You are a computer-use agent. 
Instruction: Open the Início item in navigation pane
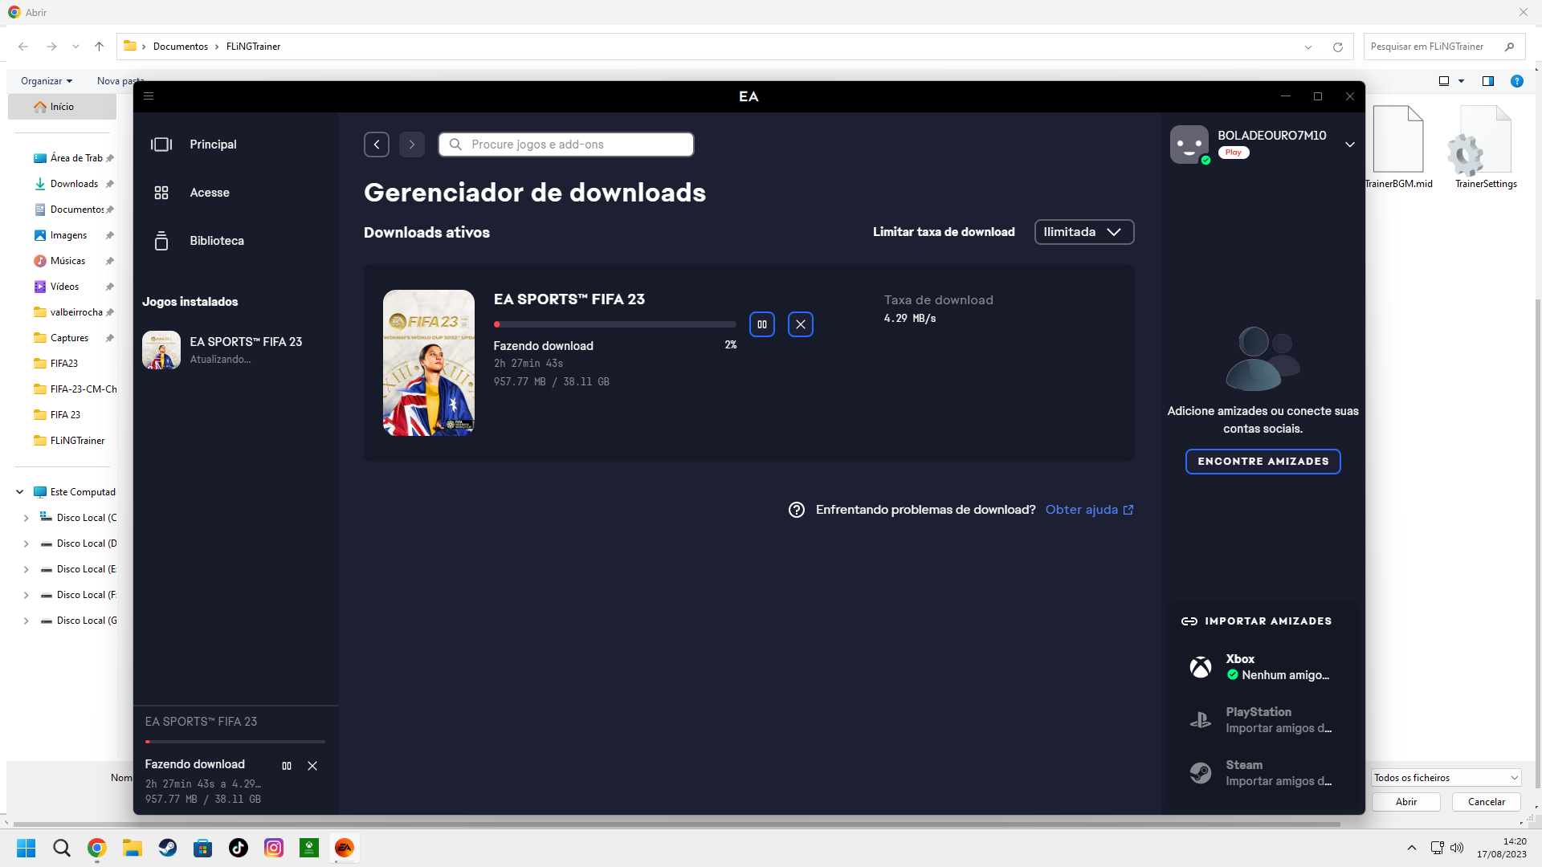(62, 107)
